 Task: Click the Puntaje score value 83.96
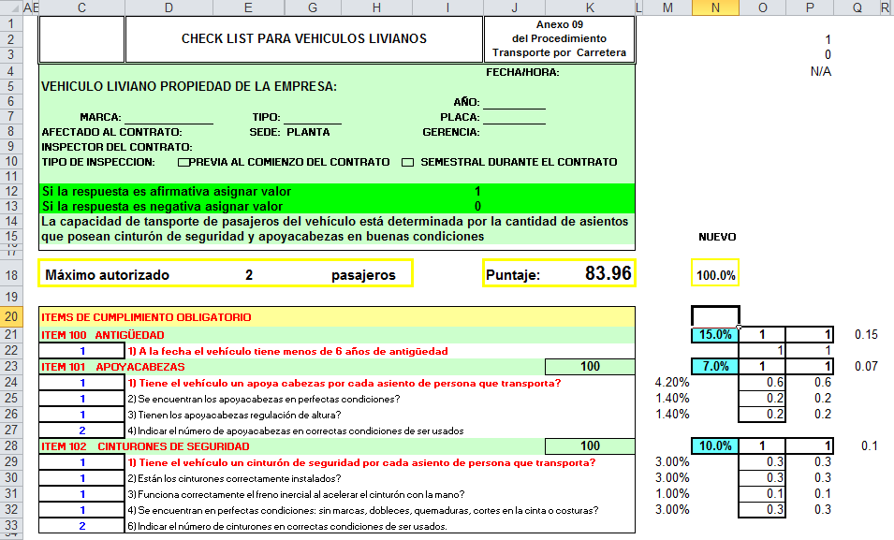[x=608, y=274]
